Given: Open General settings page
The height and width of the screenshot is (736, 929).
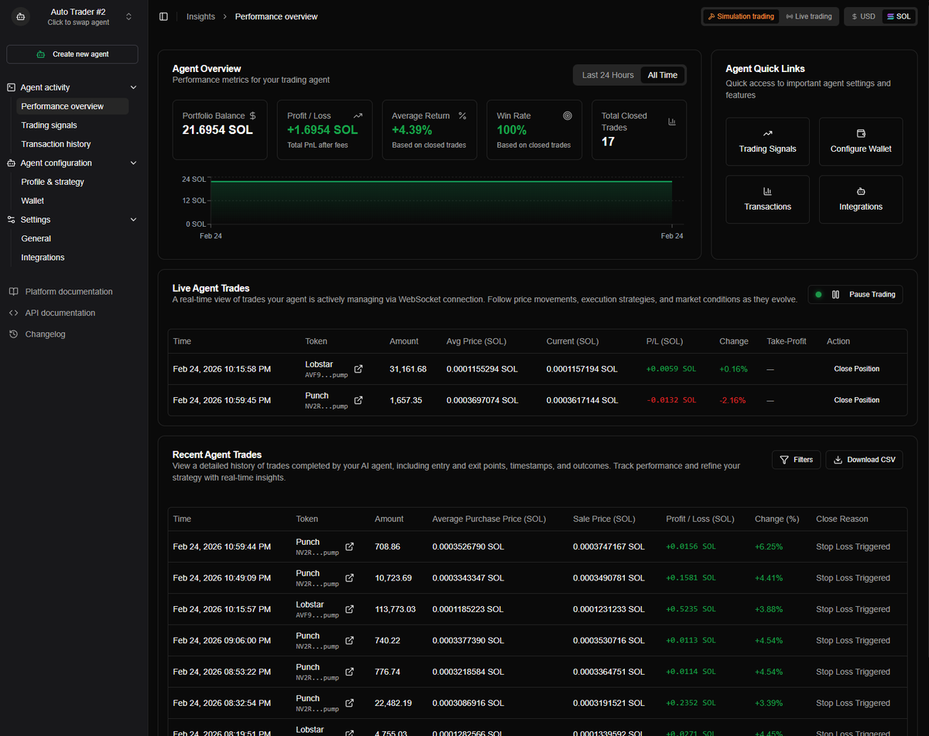Looking at the screenshot, I should 36,238.
